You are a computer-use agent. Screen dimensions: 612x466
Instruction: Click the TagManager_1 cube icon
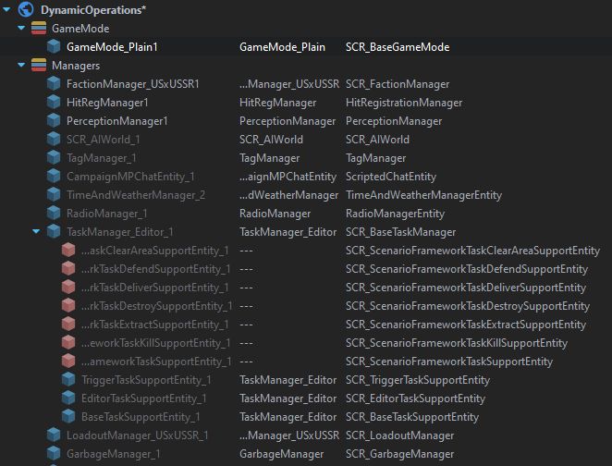(x=54, y=158)
